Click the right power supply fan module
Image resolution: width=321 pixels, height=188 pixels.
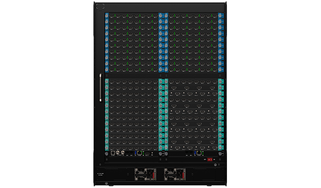[x=172, y=174]
